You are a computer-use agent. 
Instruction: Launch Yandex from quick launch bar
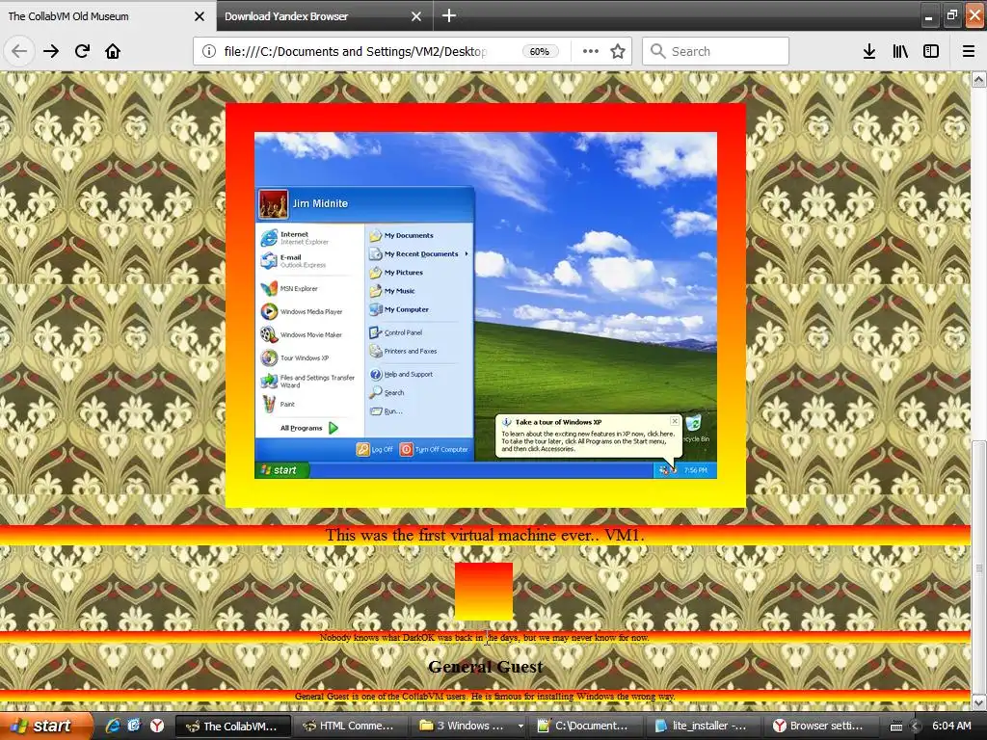pos(156,726)
